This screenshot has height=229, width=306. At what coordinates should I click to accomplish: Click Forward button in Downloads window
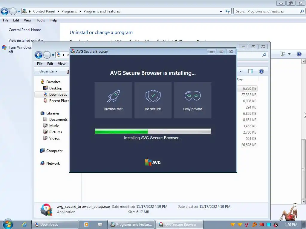(x=47, y=55)
